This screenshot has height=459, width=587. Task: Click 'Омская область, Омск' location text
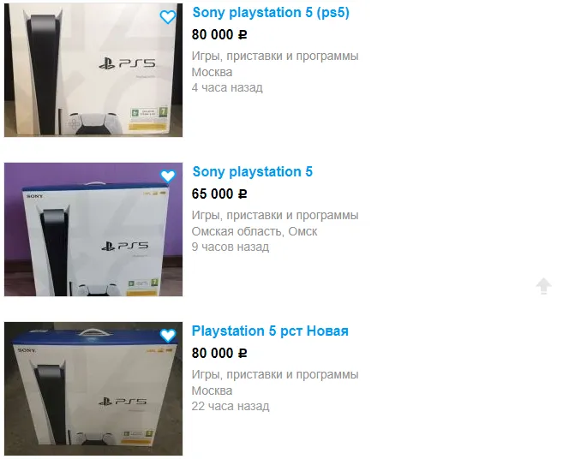255,231
